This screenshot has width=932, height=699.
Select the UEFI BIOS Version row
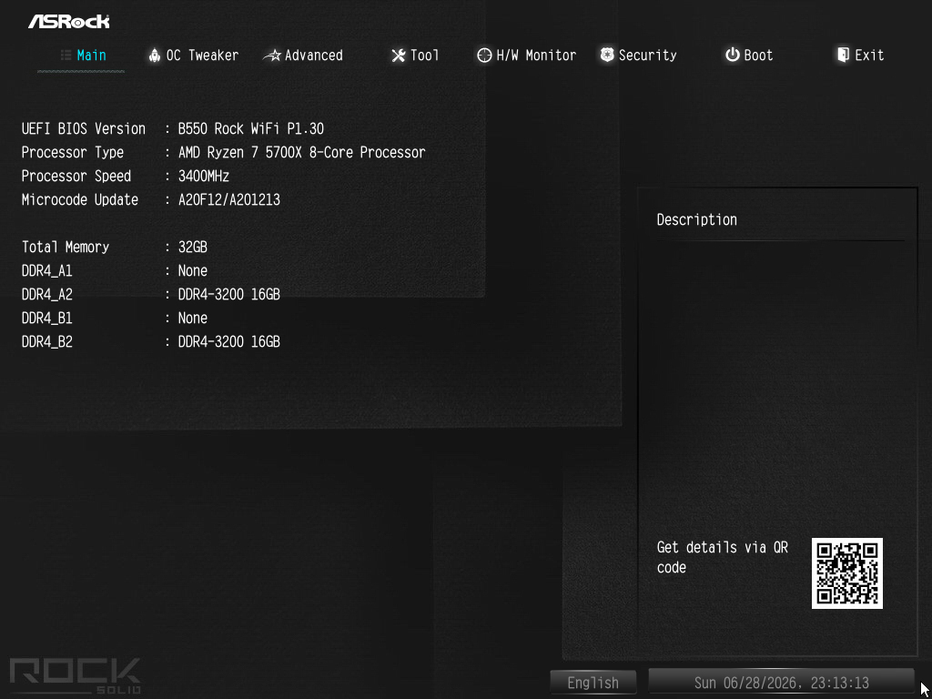point(173,129)
